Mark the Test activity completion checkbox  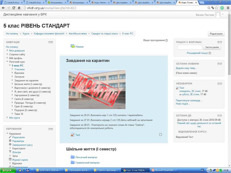[x=161, y=134]
